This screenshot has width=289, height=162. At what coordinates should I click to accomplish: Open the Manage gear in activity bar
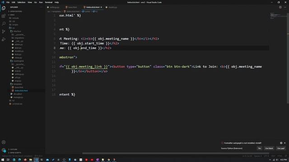click(x=4, y=150)
